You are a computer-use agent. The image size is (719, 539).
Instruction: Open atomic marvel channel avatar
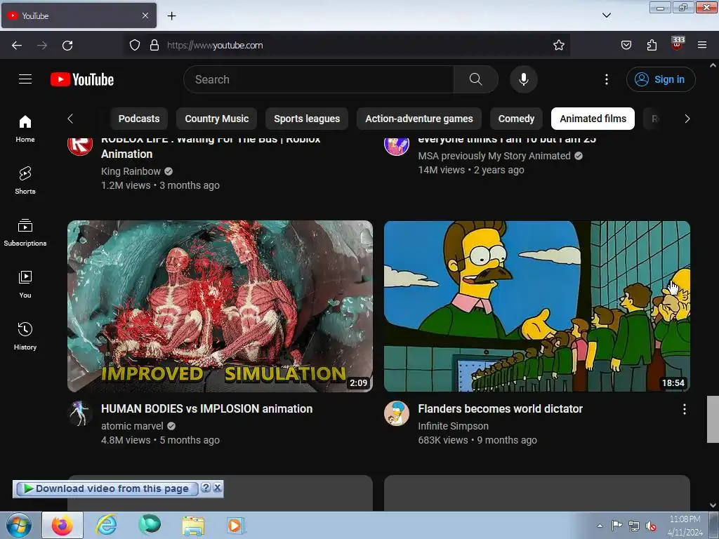pyautogui.click(x=80, y=413)
